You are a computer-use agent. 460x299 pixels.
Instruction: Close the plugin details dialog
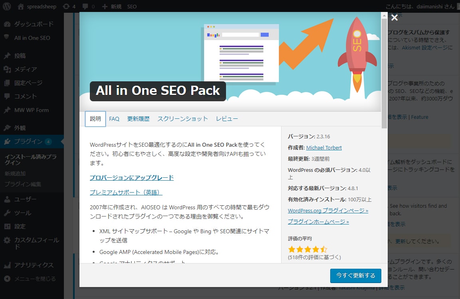395,18
